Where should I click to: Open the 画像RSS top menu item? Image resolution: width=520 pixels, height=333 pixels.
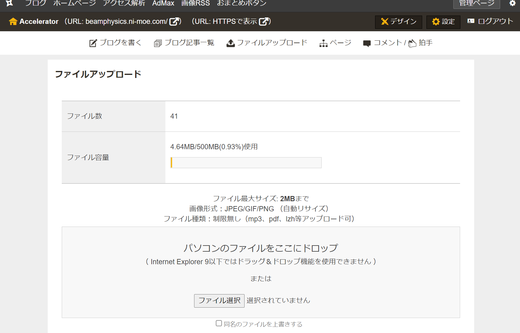195,3
